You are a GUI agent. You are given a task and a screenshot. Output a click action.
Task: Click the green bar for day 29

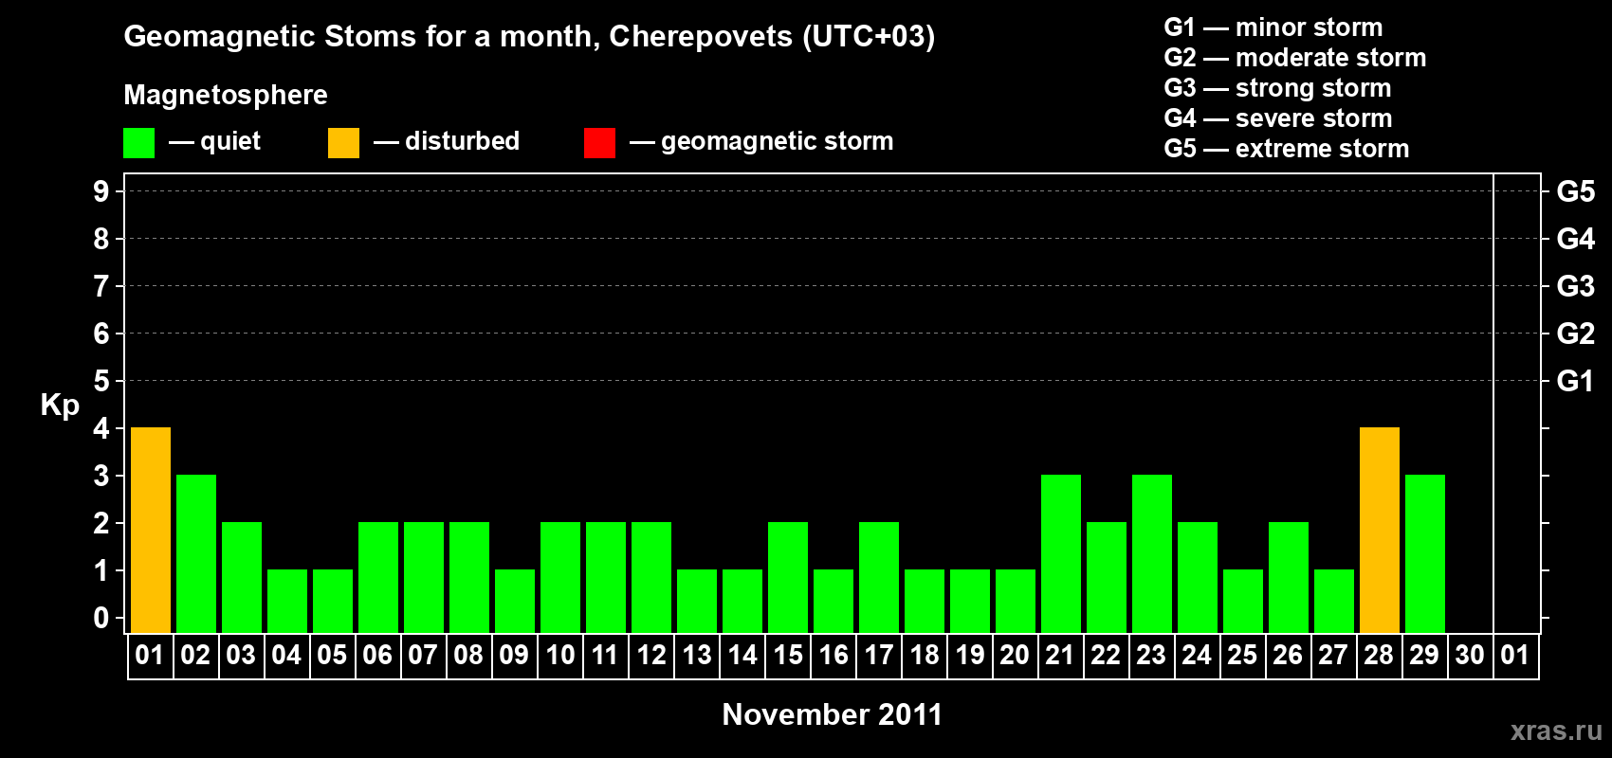1425,554
